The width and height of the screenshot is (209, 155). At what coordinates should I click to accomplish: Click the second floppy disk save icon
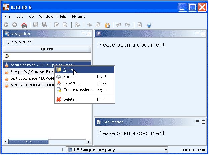(x=44, y=25)
